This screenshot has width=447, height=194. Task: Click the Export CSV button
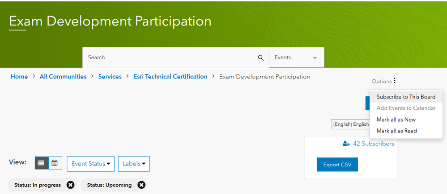(x=337, y=165)
